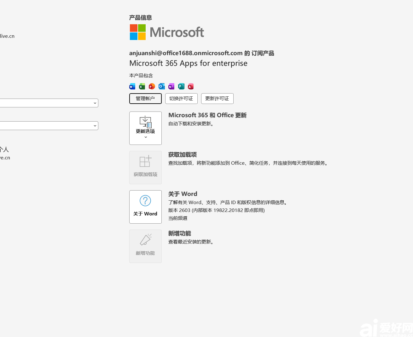Click the 关于 Word section heading text
413x337 pixels.
point(183,194)
